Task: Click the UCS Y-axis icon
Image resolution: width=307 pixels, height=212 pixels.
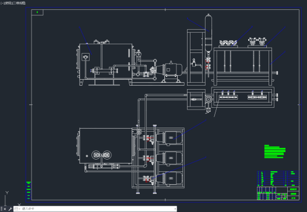Action: pyautogui.click(x=7, y=193)
